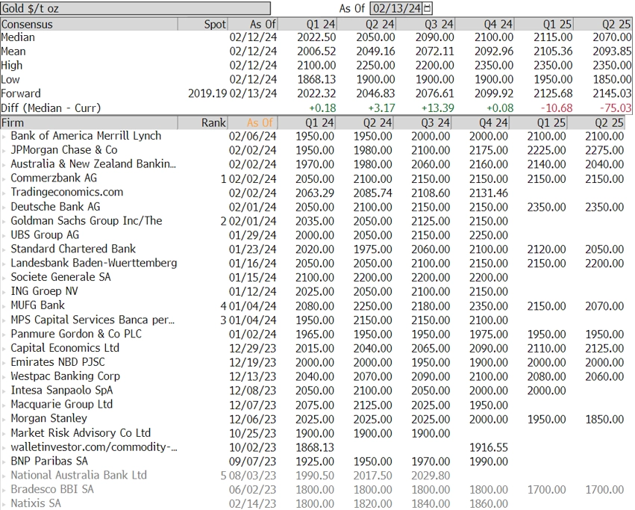Select the Diff (Median - Curr) row
This screenshot has height=510, width=635.
click(x=51, y=108)
